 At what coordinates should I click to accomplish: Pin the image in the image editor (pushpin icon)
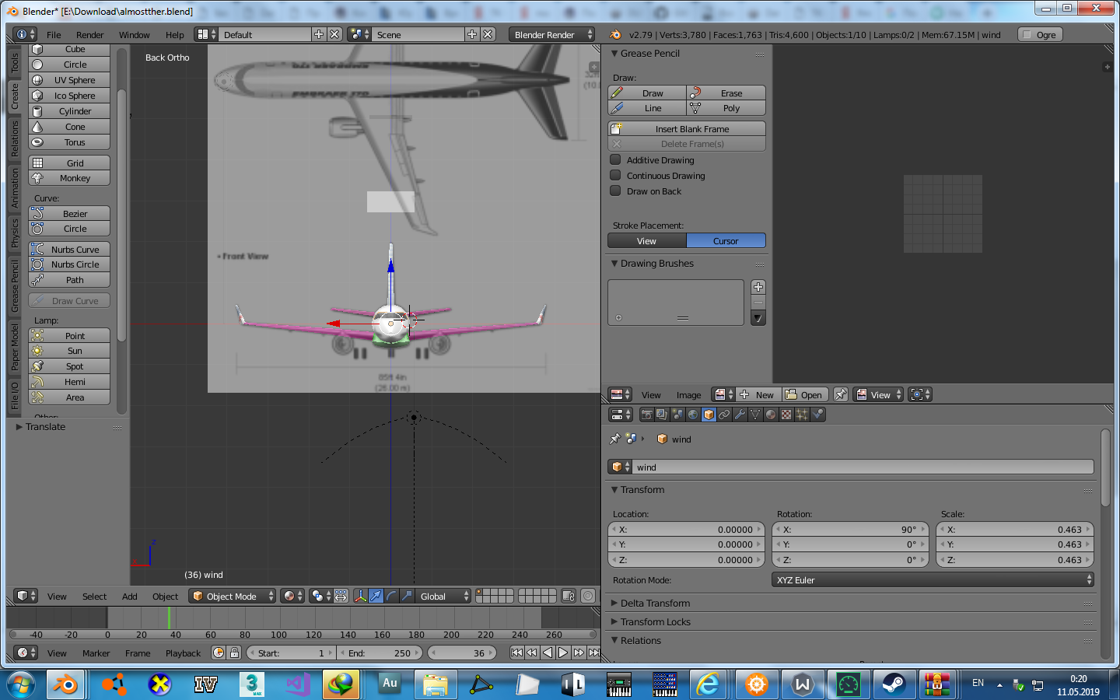[x=841, y=395]
